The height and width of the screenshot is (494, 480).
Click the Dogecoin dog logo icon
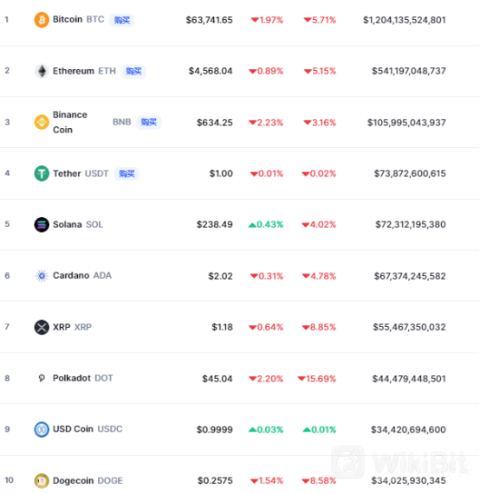[x=42, y=481]
